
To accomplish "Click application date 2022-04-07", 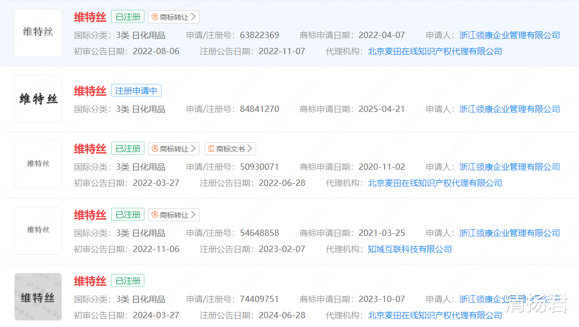I will pos(382,35).
